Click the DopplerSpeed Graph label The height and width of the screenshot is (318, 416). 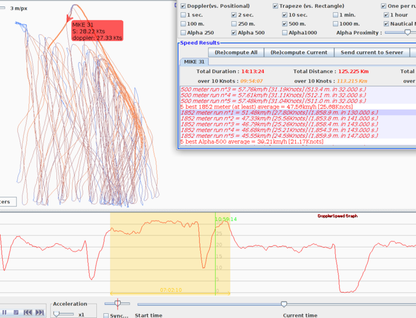click(x=338, y=216)
